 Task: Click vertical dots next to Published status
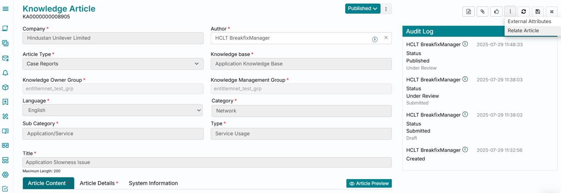click(x=386, y=9)
